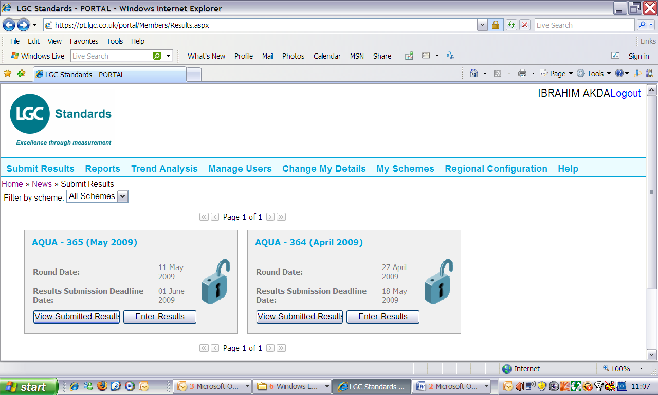Open the Submit Results navigation item
The width and height of the screenshot is (658, 395).
click(40, 169)
